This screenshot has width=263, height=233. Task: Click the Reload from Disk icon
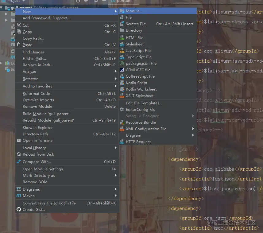tap(19, 154)
